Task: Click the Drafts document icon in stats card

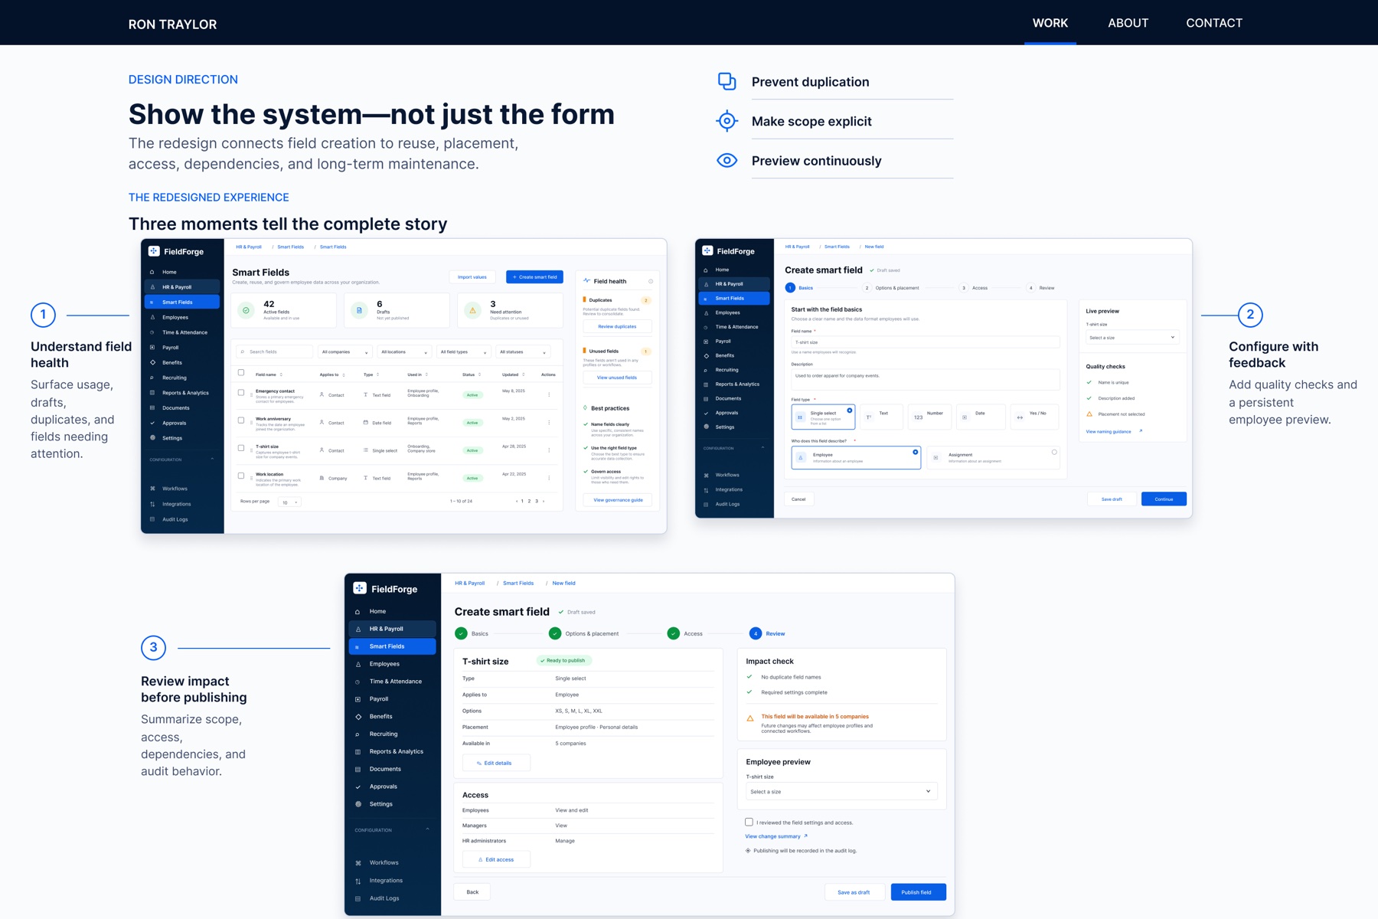Action: point(359,310)
